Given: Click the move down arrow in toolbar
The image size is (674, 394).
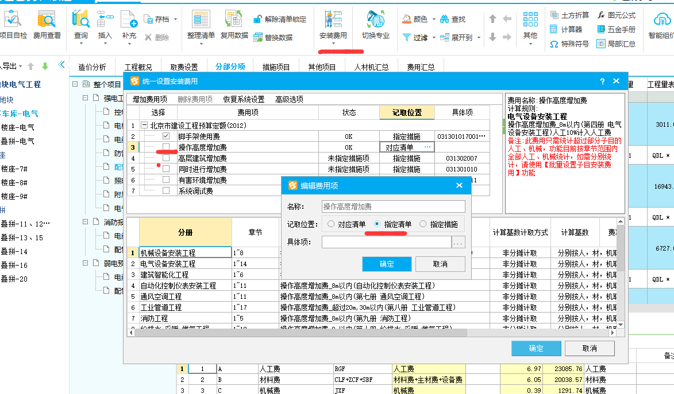Looking at the screenshot, I should pyautogui.click(x=492, y=37).
